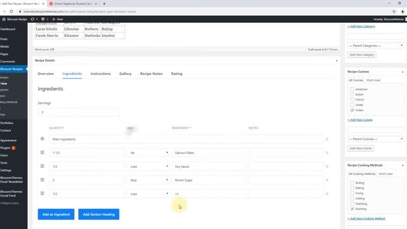This screenshot has width=407, height=229.
Task: Open the Parent Cuisines dropdown
Action: pyautogui.click(x=376, y=139)
